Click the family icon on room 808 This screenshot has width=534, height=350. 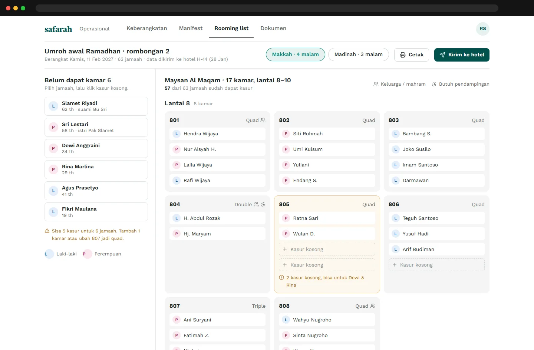[373, 306]
